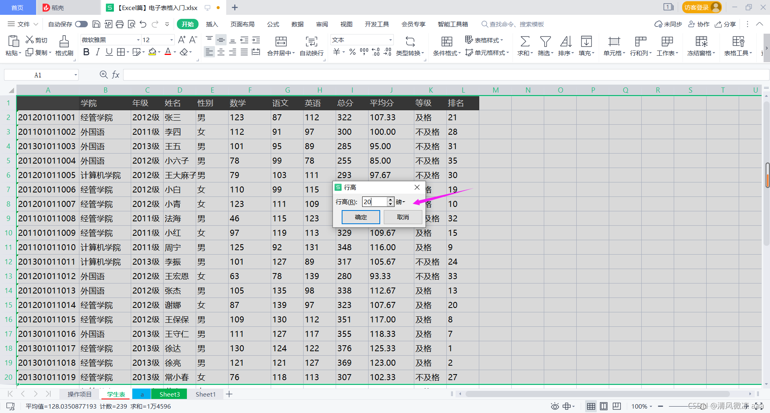Click the save icon in quick access toolbar

pos(96,24)
